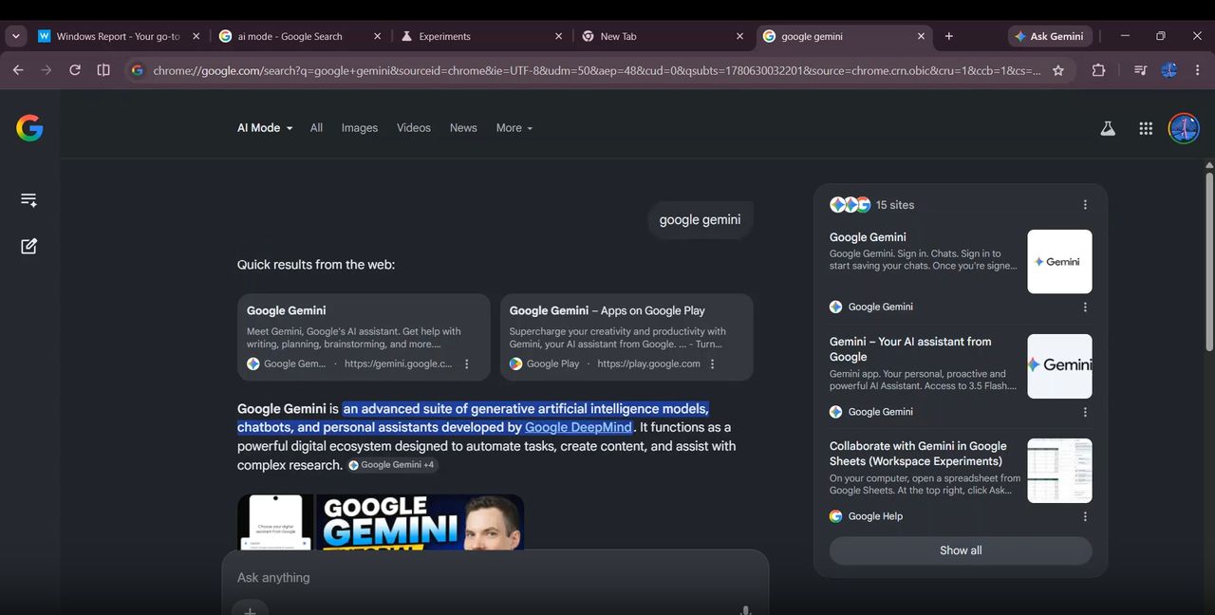This screenshot has width=1215, height=615.
Task: Select the Images search filter
Action: point(360,128)
